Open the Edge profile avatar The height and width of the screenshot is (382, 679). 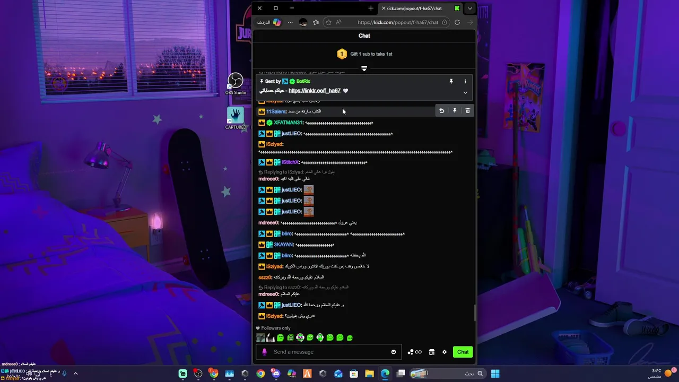coord(303,22)
